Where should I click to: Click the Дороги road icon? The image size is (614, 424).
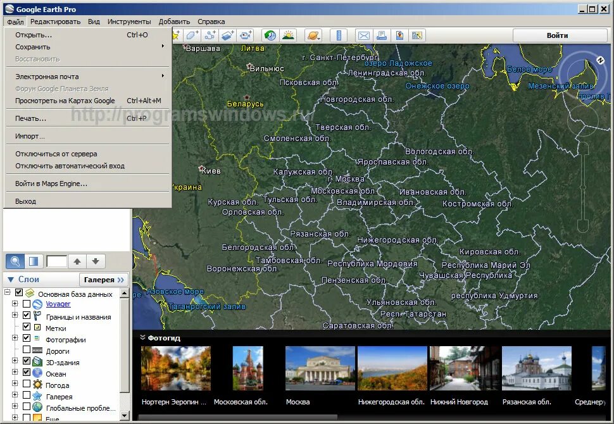[x=37, y=350]
